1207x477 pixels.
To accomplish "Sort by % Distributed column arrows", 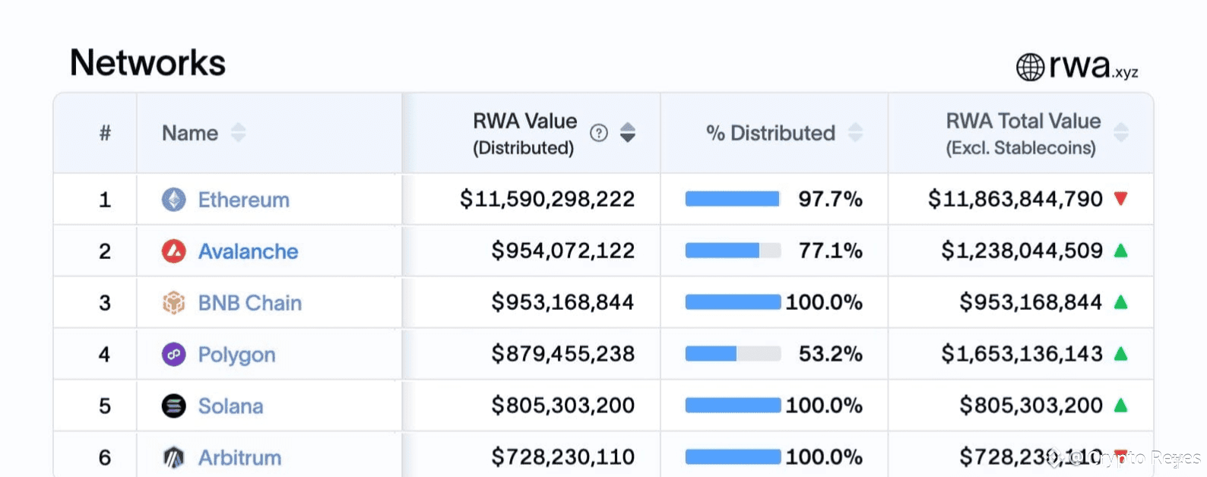I will click(x=856, y=133).
